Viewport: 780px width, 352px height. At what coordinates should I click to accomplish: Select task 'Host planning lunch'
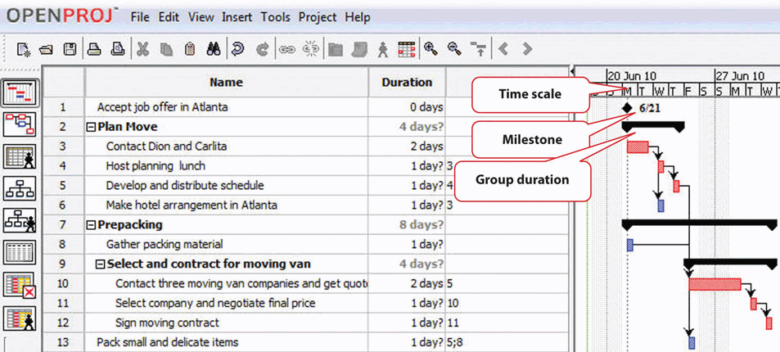tap(156, 166)
